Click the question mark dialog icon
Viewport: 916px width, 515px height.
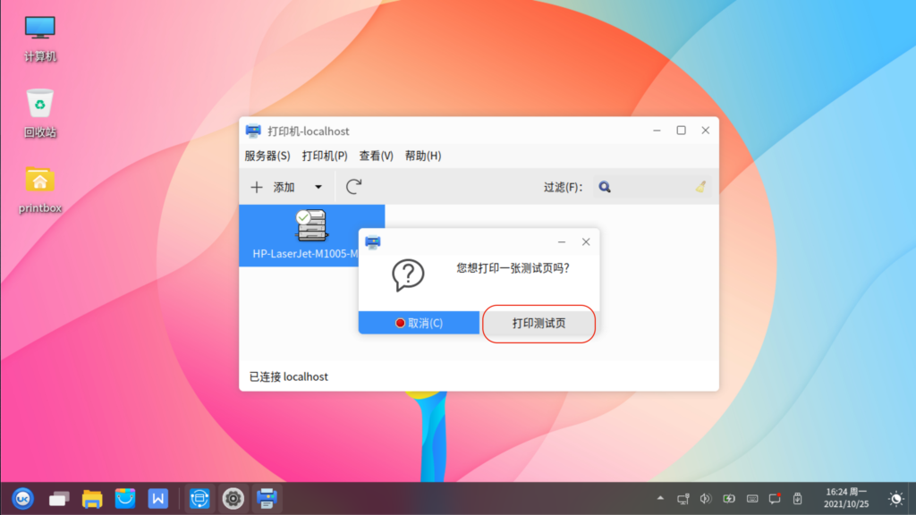pos(408,275)
